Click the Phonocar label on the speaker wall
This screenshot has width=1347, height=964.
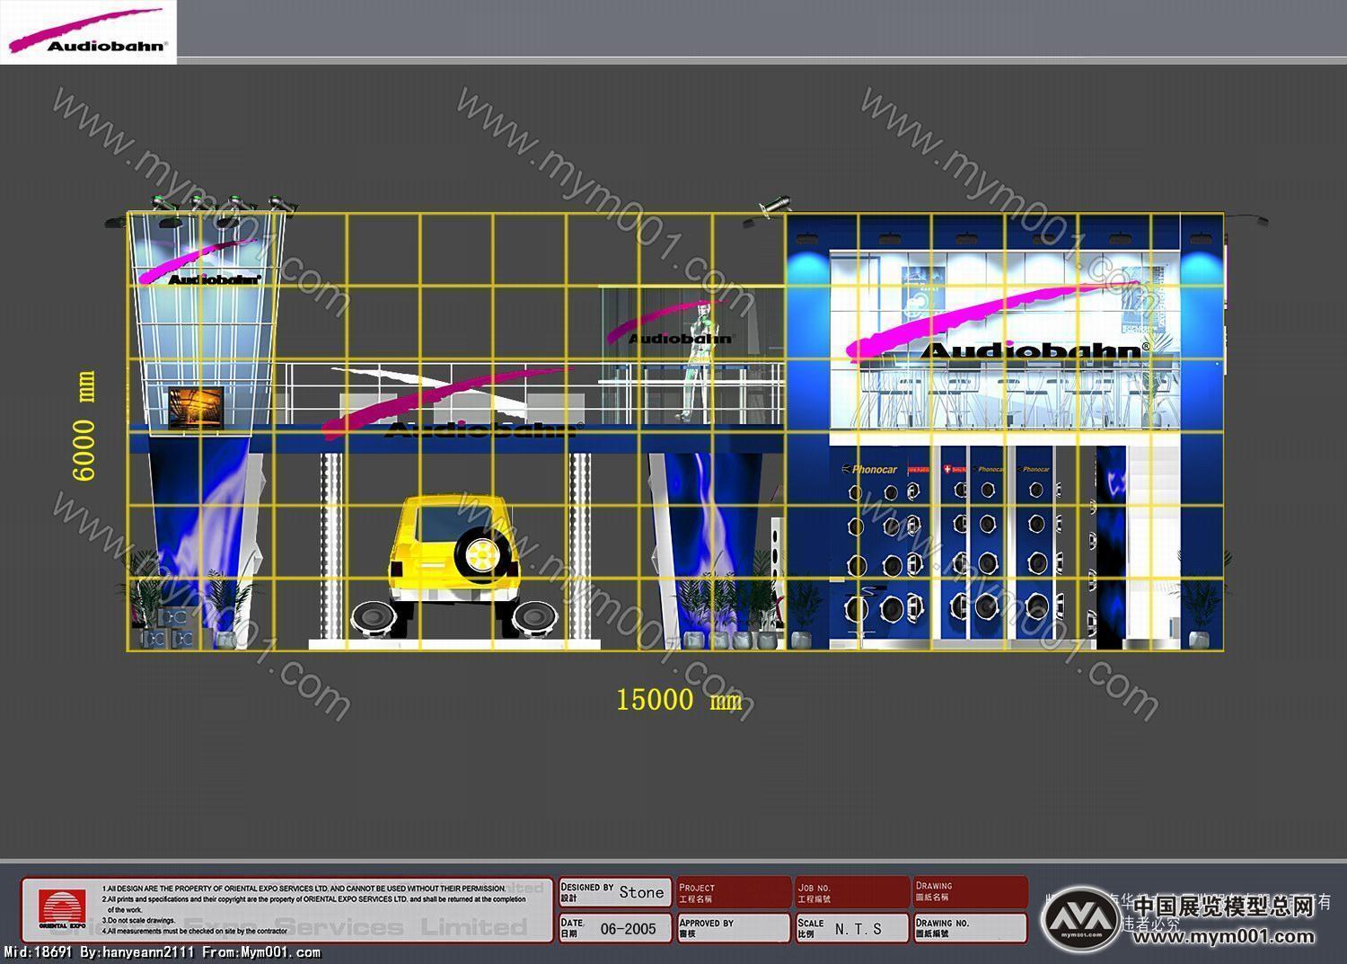(x=871, y=469)
